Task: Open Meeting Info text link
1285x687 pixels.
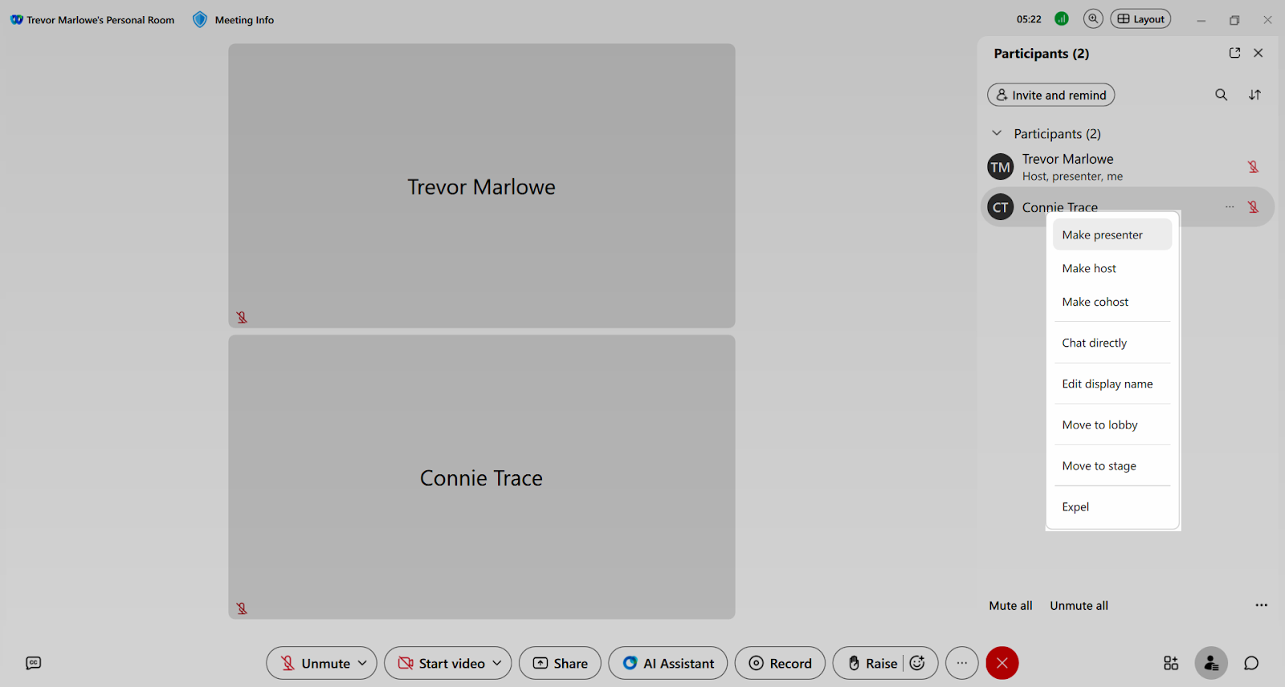Action: [x=244, y=20]
